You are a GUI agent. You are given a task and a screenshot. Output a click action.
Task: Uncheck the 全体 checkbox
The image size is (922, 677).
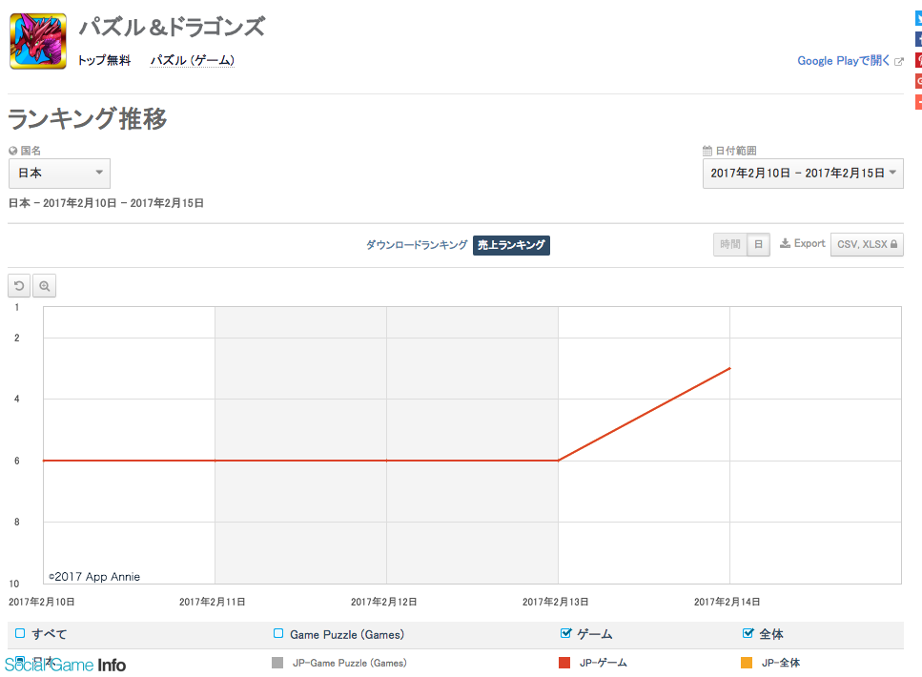tap(748, 633)
